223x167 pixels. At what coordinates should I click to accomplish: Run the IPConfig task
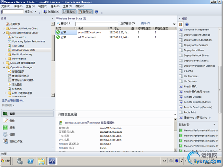[188, 71]
